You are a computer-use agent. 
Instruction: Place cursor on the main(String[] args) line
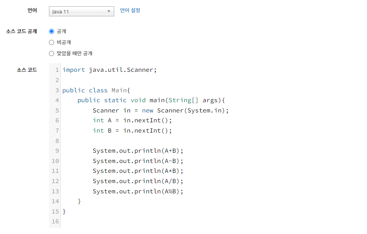(x=151, y=100)
